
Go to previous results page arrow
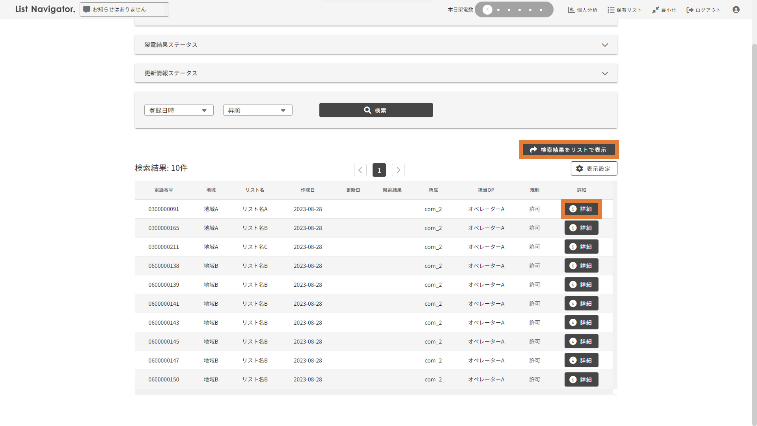pos(360,170)
